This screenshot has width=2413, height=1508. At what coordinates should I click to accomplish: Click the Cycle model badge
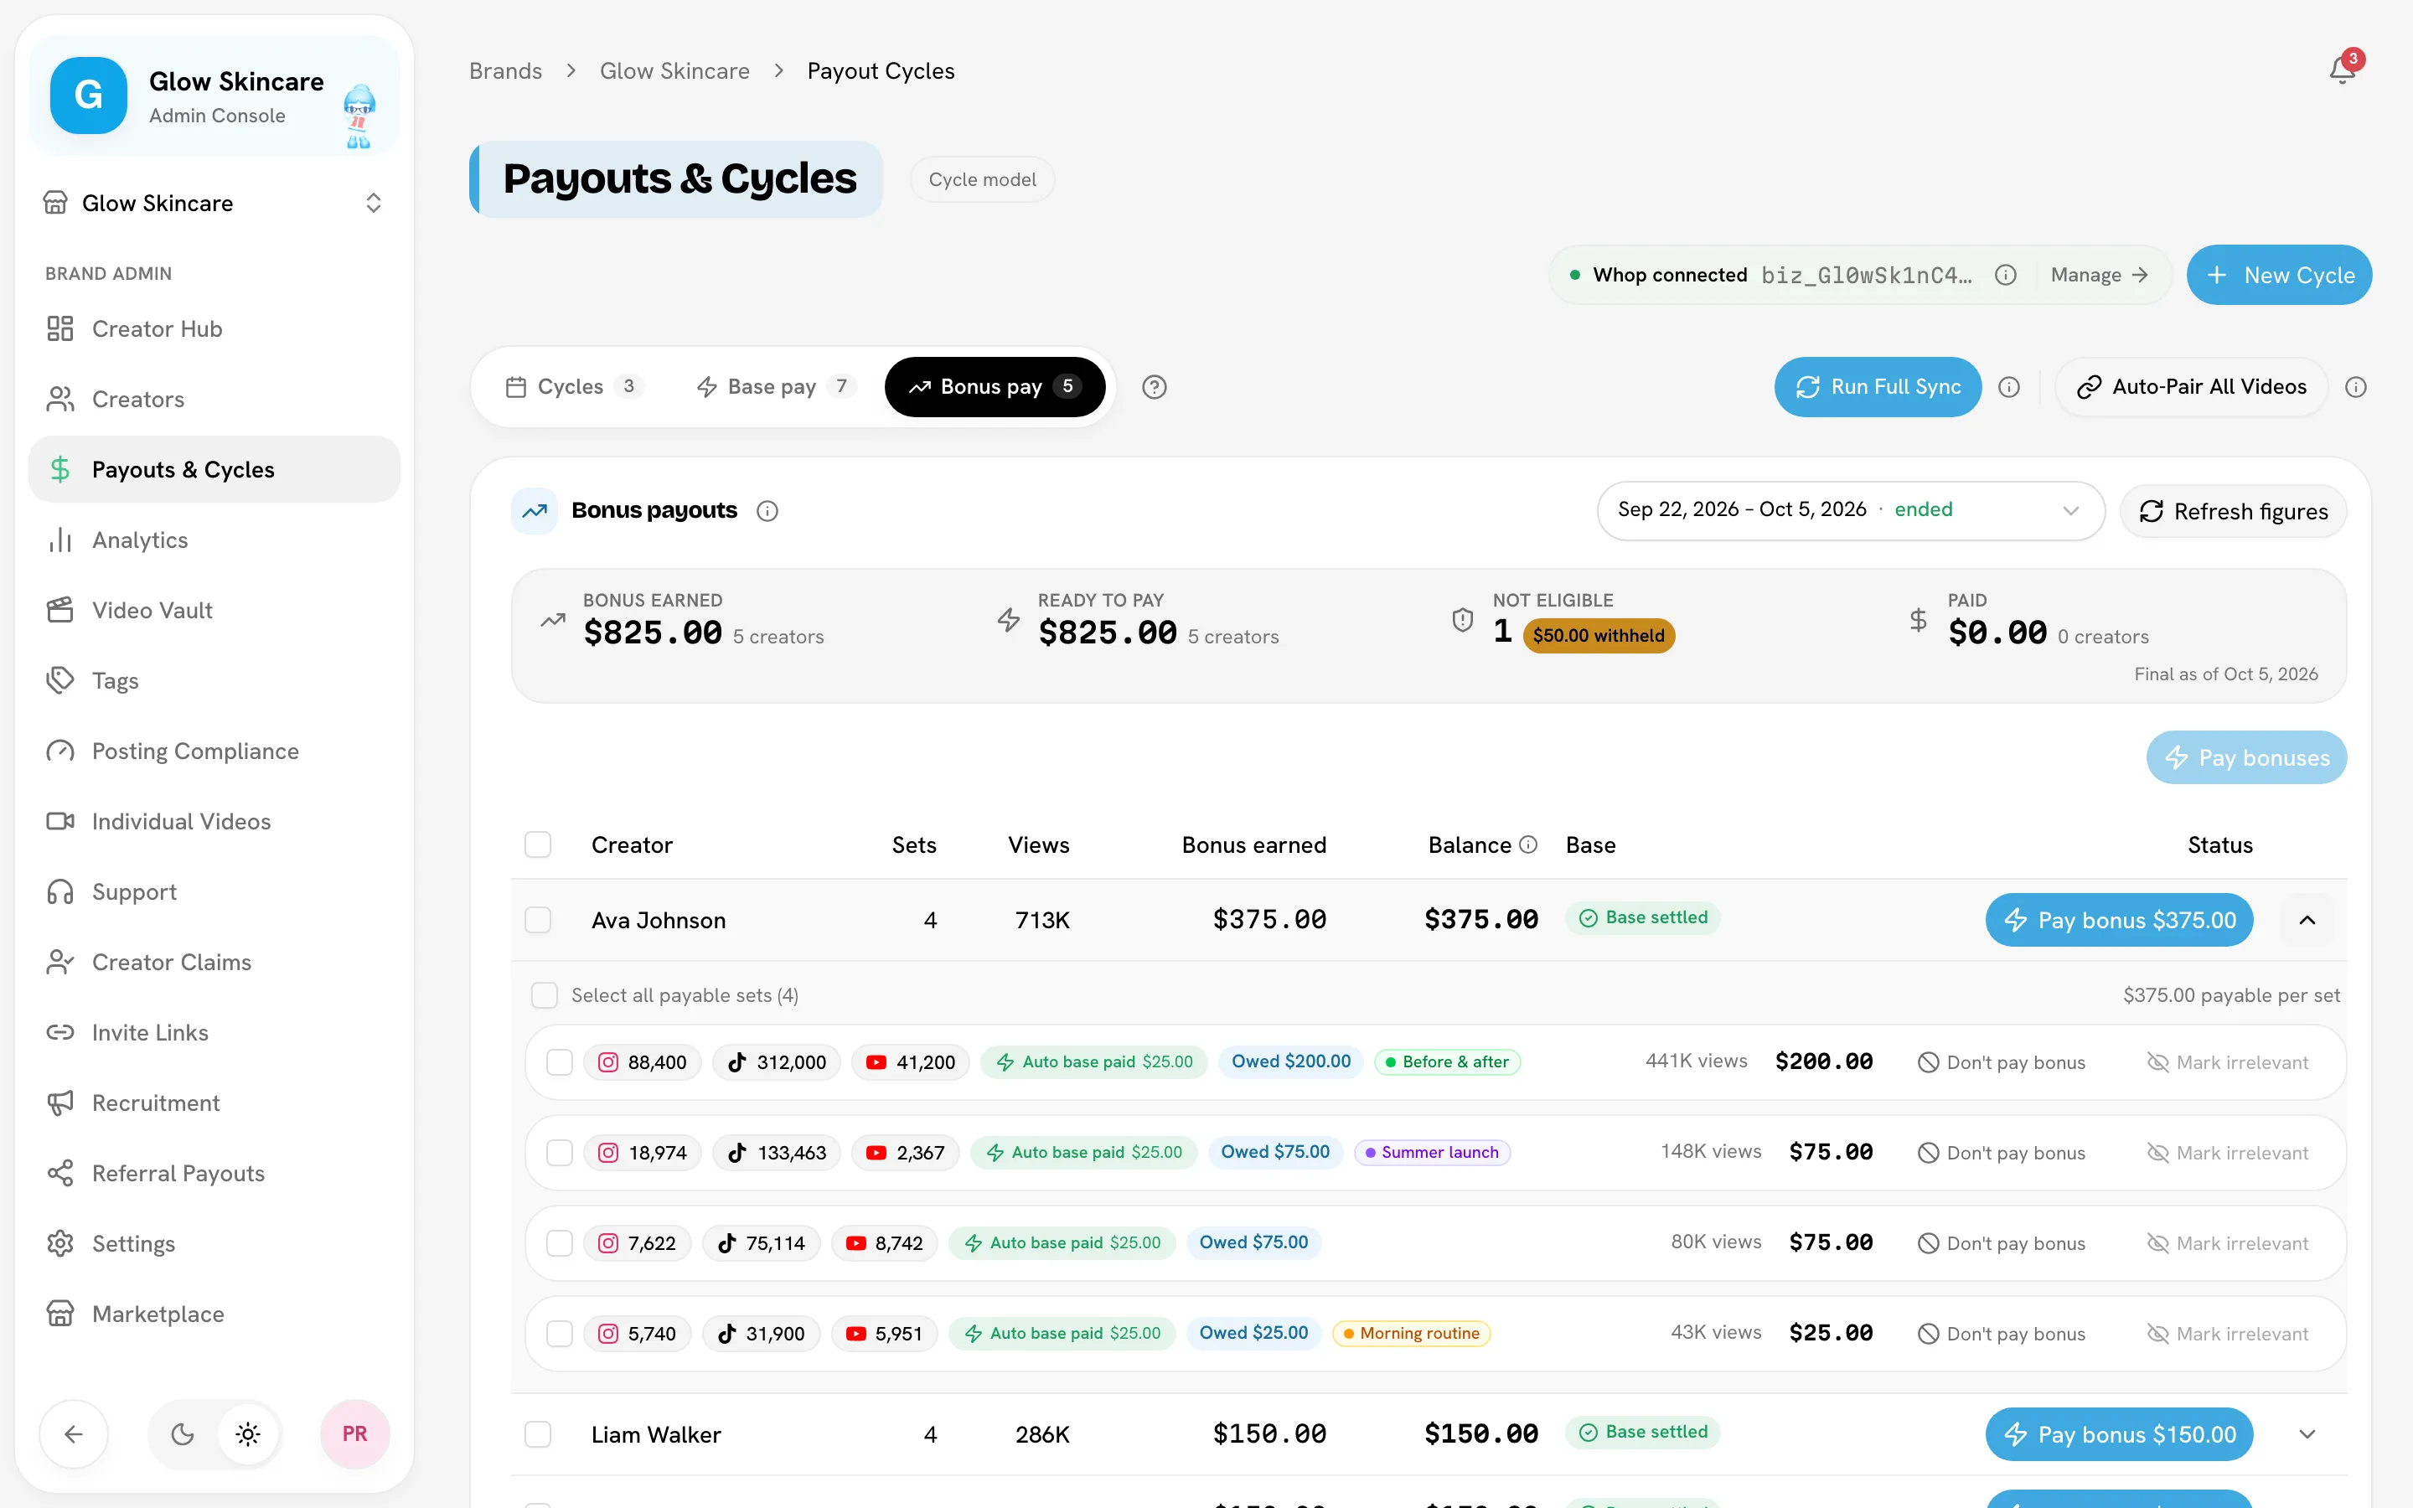(x=982, y=179)
